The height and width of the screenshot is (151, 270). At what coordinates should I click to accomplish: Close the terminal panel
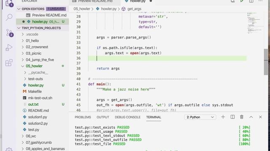pos(260,117)
